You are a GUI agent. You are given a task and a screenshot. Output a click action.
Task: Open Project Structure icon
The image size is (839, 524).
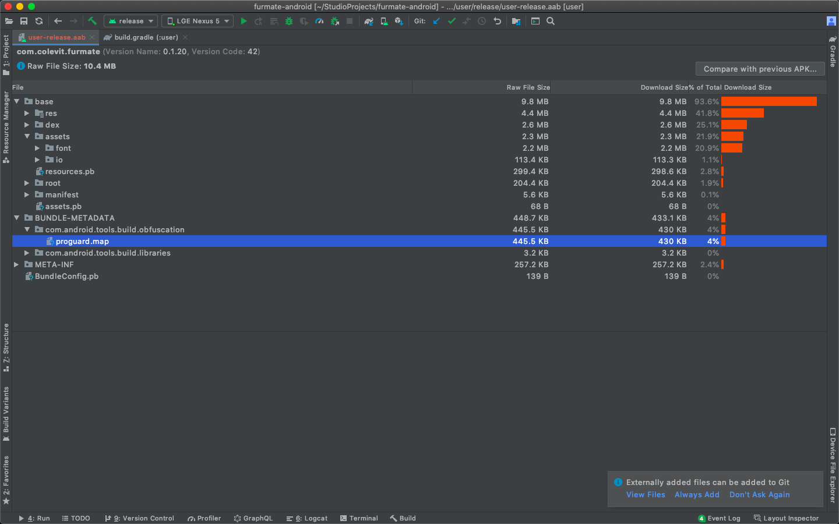pyautogui.click(x=516, y=21)
